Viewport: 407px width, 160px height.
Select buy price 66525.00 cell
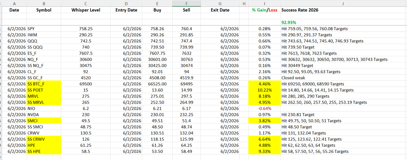click(157, 84)
